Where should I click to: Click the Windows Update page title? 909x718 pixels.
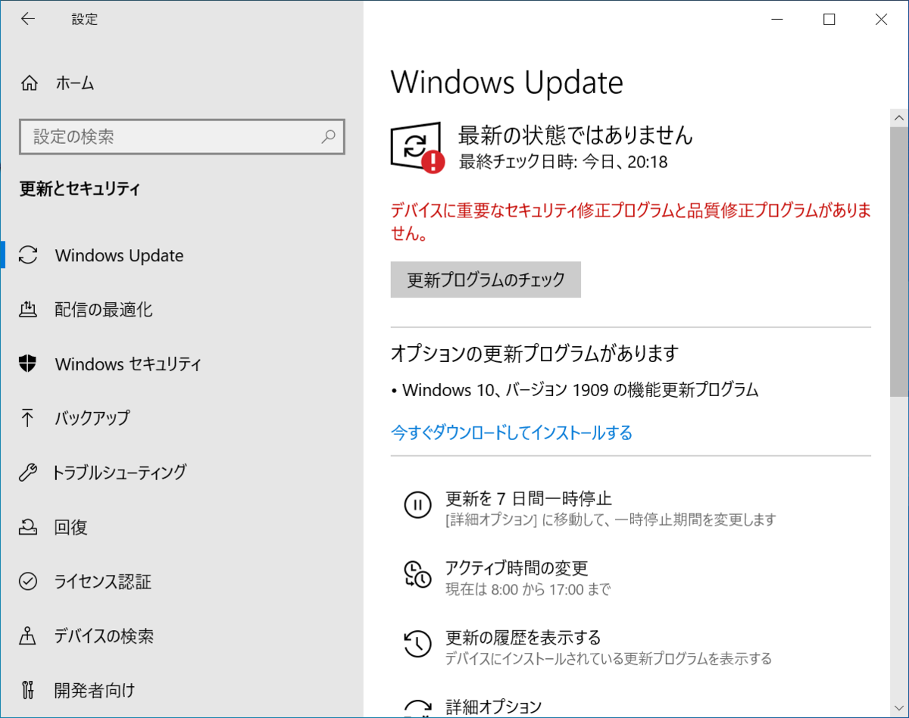507,83
